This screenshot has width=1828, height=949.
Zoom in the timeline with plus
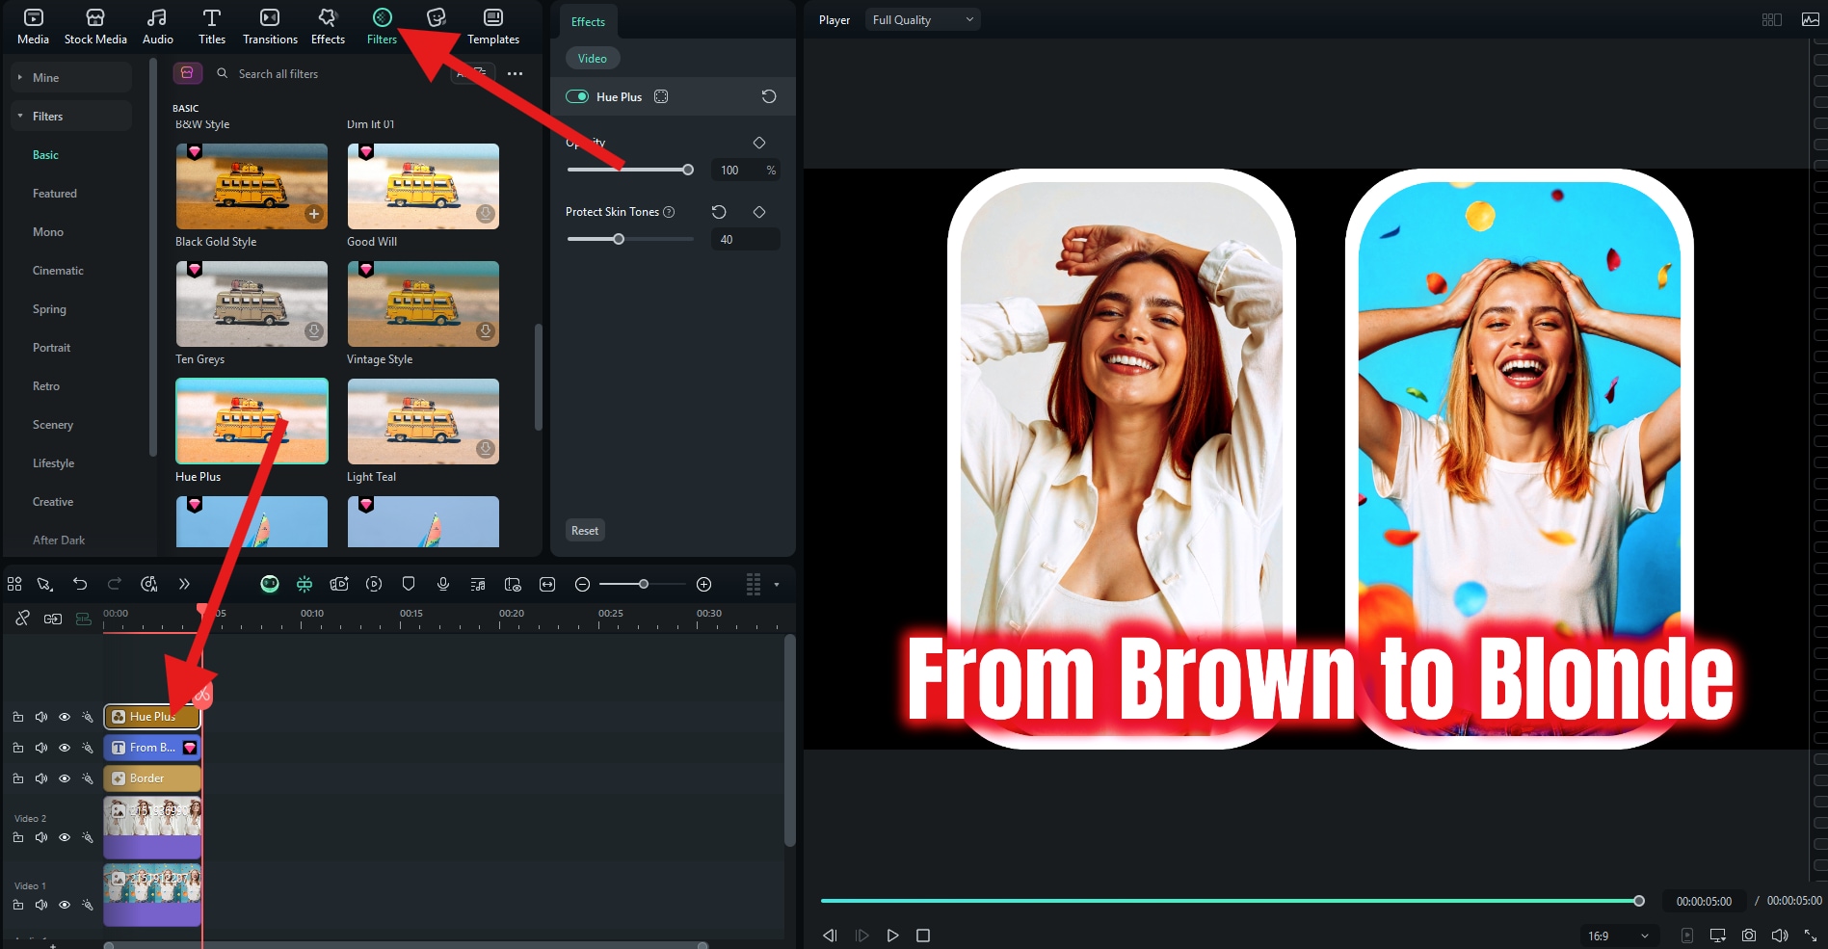point(704,584)
